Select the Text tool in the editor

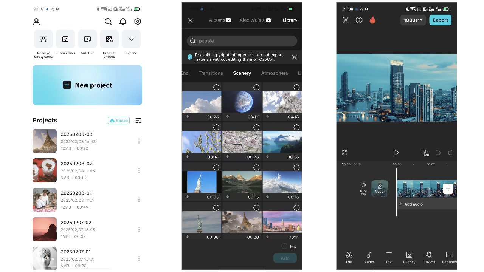[x=389, y=258]
